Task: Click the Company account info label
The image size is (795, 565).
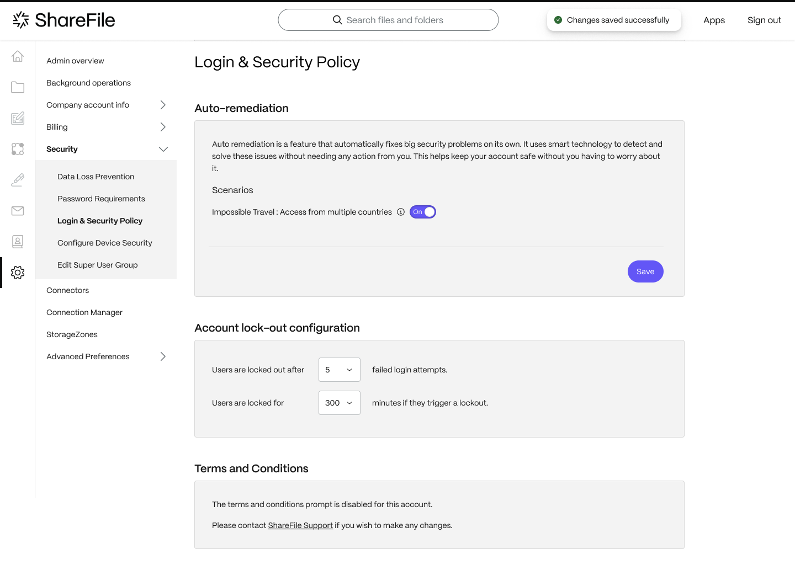Action: pos(88,105)
